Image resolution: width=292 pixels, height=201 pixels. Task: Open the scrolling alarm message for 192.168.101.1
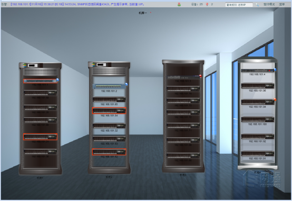click(x=77, y=4)
